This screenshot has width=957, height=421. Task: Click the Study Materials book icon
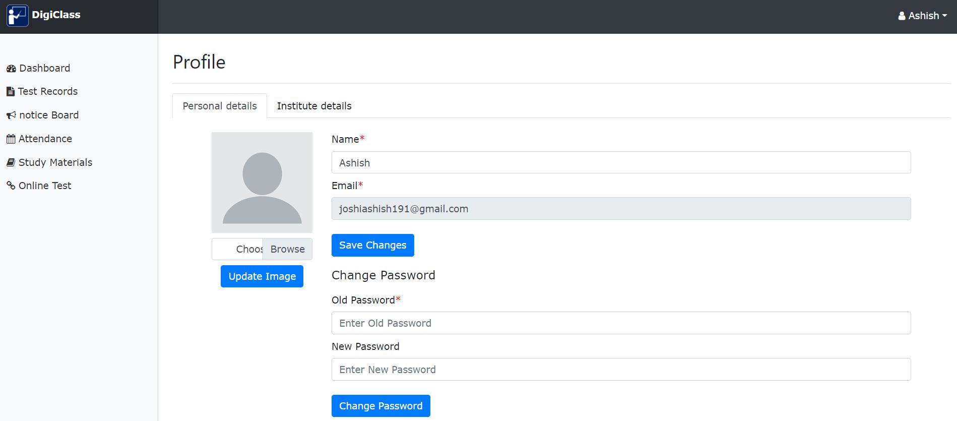point(11,162)
